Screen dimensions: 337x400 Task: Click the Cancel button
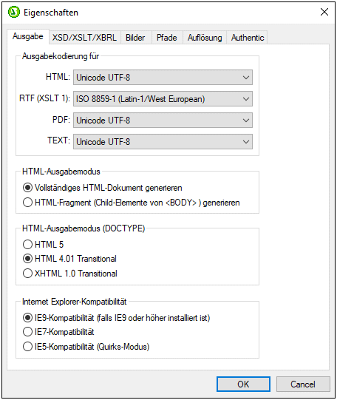click(303, 384)
